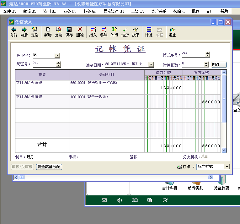This screenshot has width=240, height=224.
Task: Open the 外币 foreign currency tool
Action: tap(114, 32)
